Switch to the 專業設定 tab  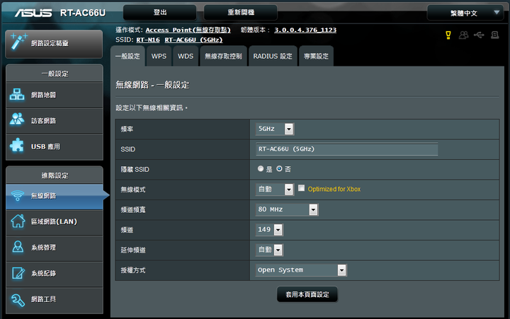point(316,56)
